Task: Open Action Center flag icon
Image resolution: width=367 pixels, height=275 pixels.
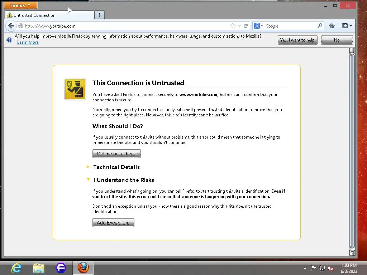Action: click(313, 268)
